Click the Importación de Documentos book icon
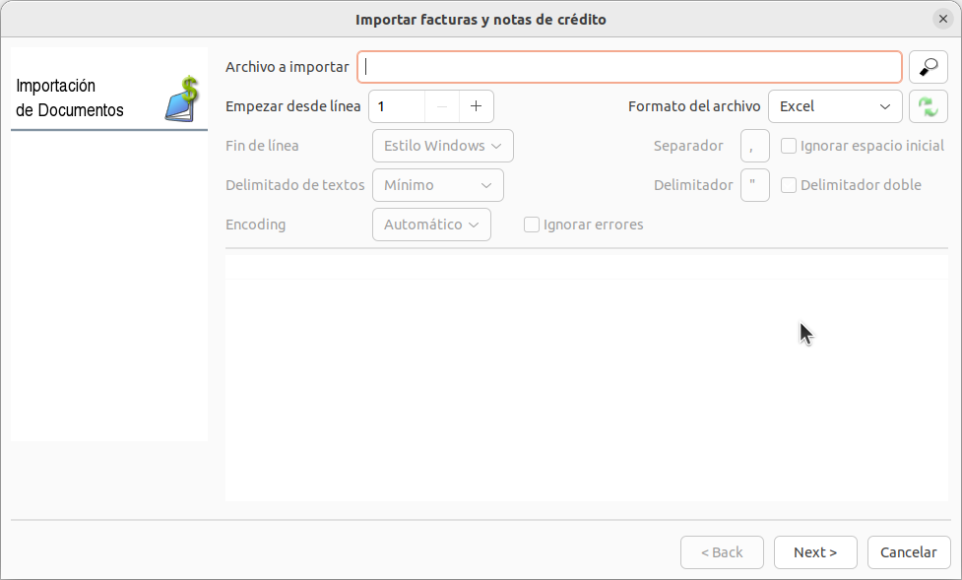This screenshot has height=580, width=962. click(181, 98)
